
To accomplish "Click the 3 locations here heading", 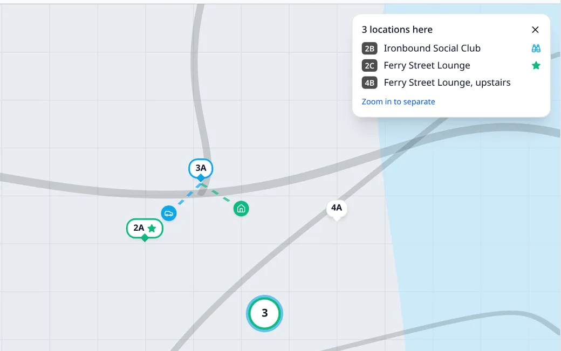I will click(397, 30).
